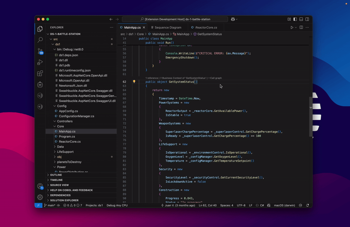Open Source Control view with 26 badge

click(x=40, y=51)
